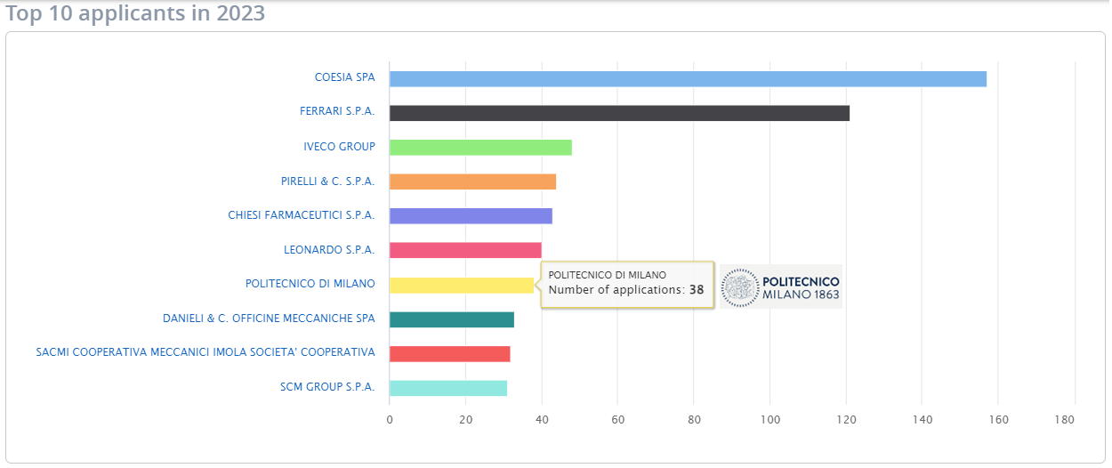Image resolution: width=1112 pixels, height=468 pixels.
Task: Select the orange PIRELLI bar
Action: 472,182
